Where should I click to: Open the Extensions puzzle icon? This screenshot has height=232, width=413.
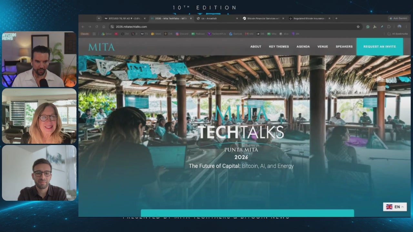(389, 27)
